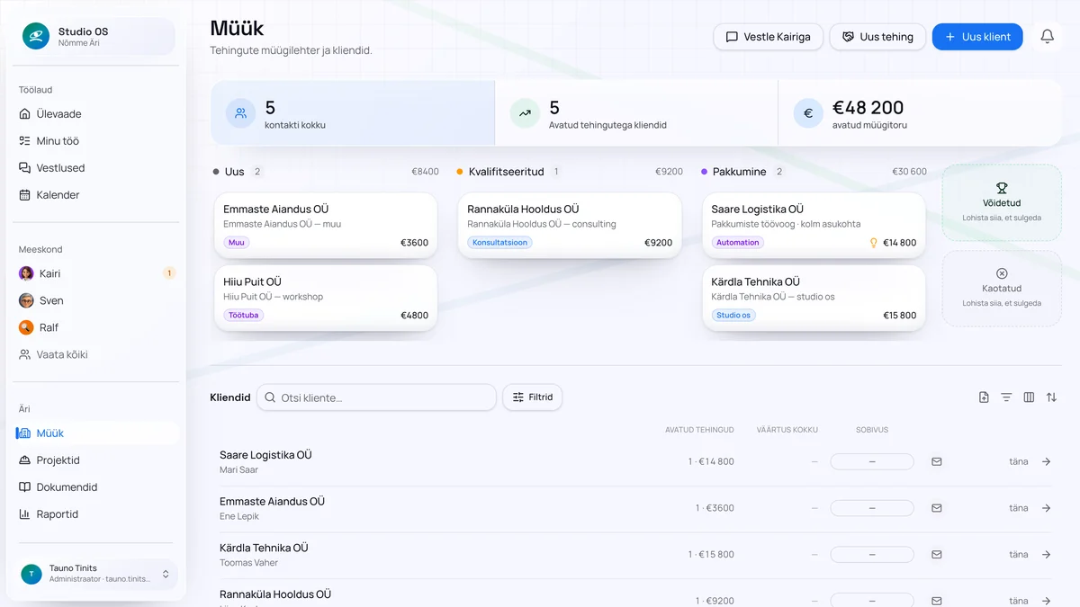Click the Sobivus pill for Saare Logistika OÜ

(x=872, y=461)
